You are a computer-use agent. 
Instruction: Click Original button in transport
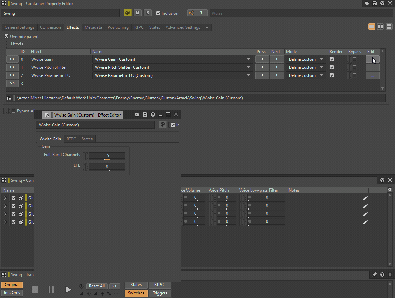(x=12, y=285)
